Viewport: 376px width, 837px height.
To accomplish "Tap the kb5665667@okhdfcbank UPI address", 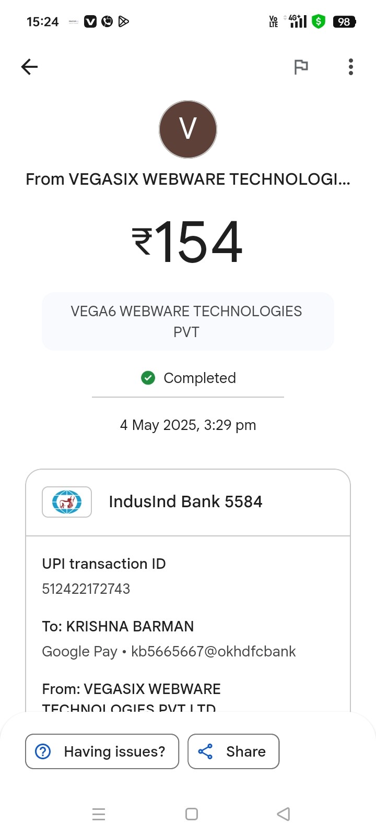I will point(213,651).
